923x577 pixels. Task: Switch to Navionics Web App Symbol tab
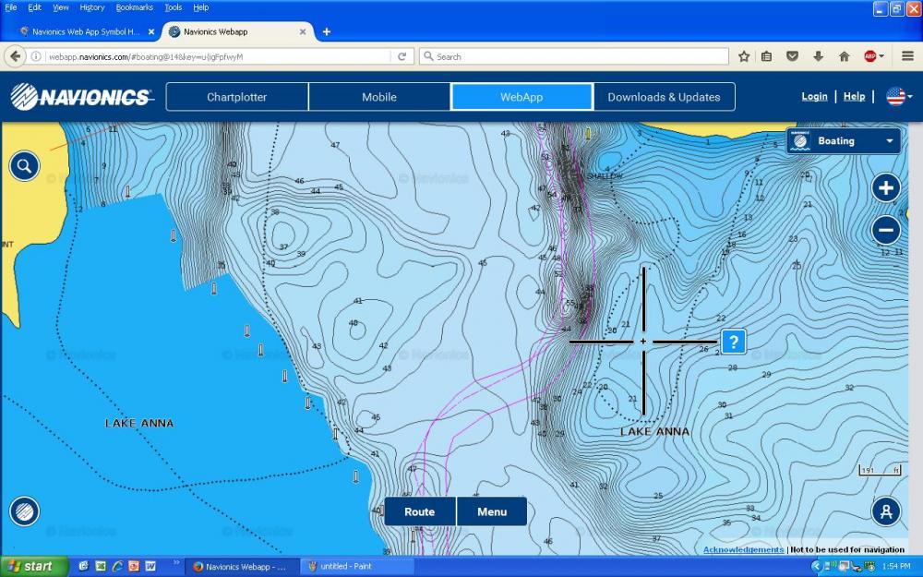pyautogui.click(x=87, y=31)
